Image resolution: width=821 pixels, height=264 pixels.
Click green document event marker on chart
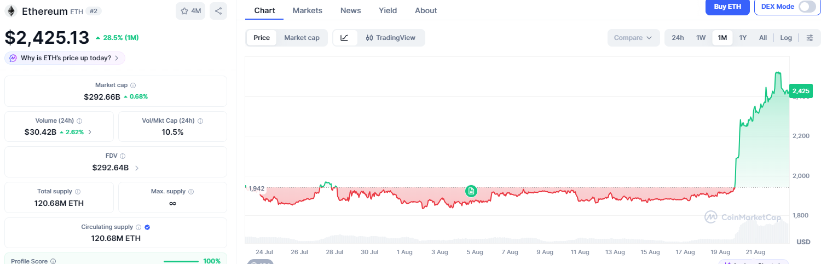pos(471,191)
